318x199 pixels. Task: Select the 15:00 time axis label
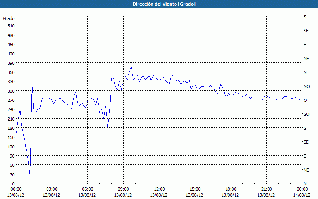click(195, 189)
